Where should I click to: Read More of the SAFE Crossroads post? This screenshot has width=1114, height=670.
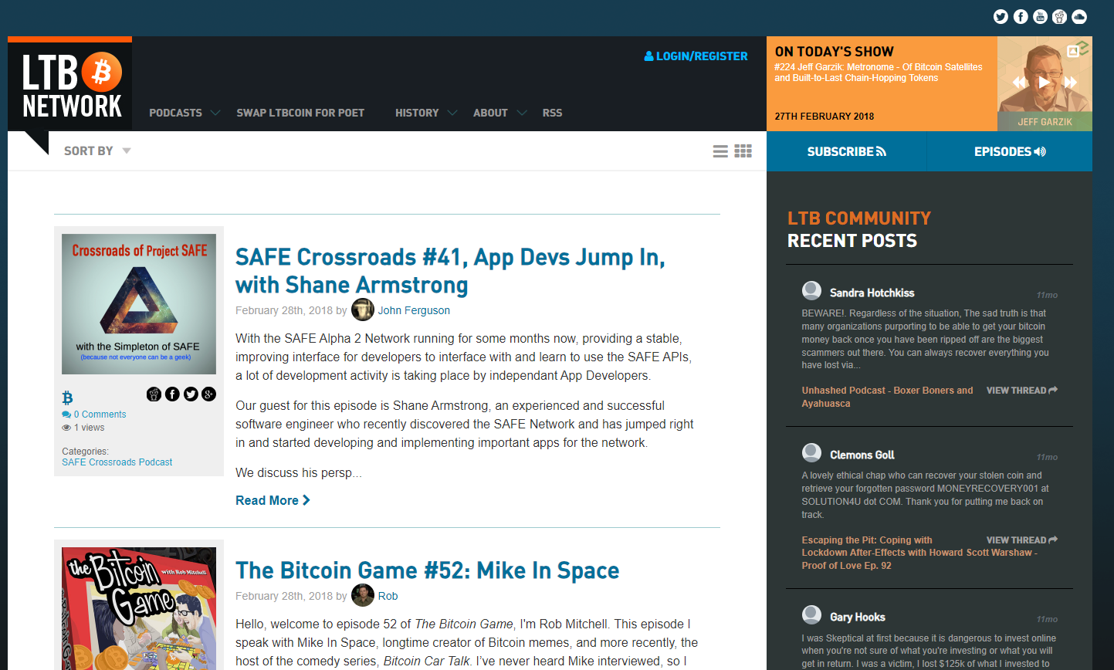273,500
